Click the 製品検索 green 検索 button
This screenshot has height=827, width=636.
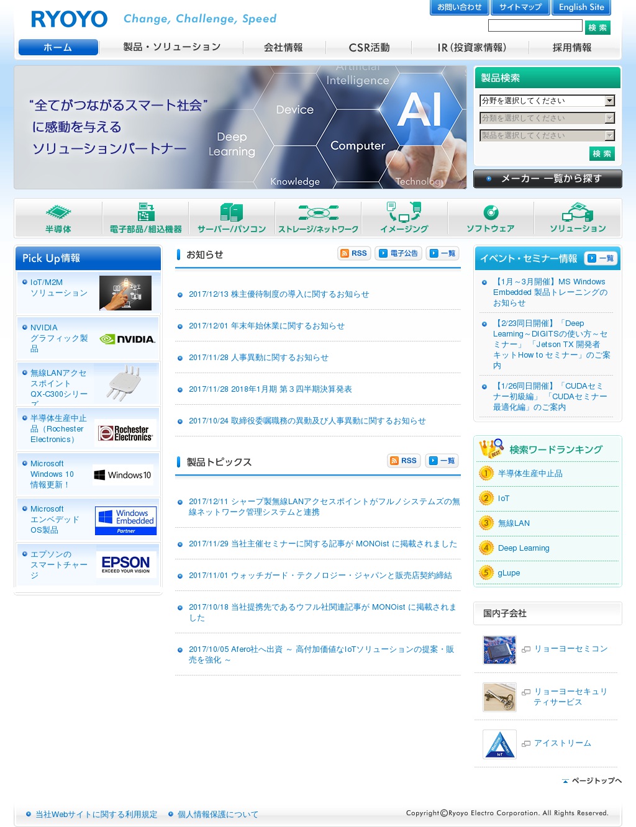point(602,153)
